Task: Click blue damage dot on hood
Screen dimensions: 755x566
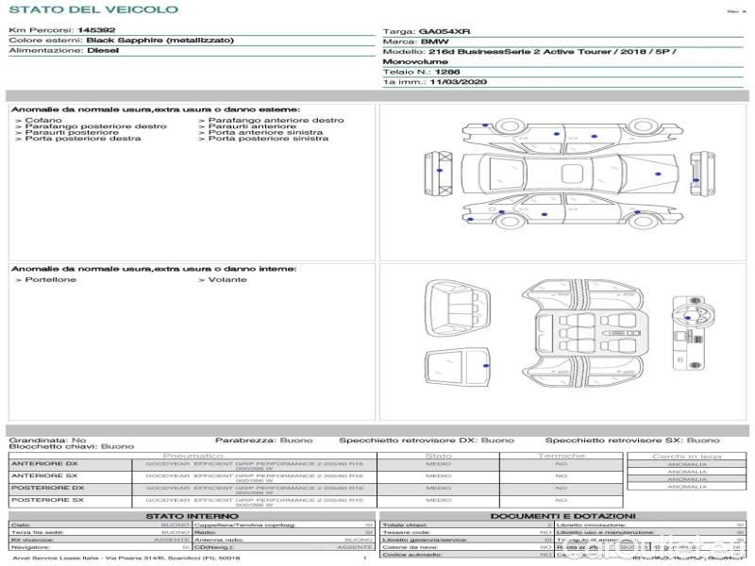Action: (x=658, y=174)
